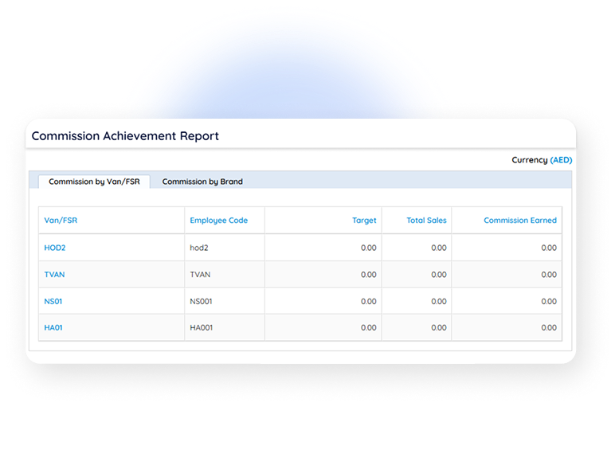Open the NS01 van link
Viewport: 615px width, 465px height.
click(53, 302)
